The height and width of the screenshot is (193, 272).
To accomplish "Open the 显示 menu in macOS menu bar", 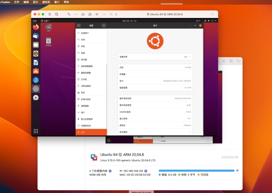I will click(36, 2).
